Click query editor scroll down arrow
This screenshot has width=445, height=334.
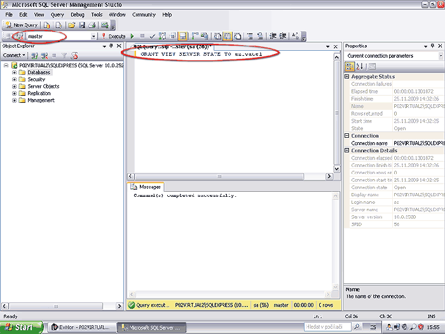336,169
